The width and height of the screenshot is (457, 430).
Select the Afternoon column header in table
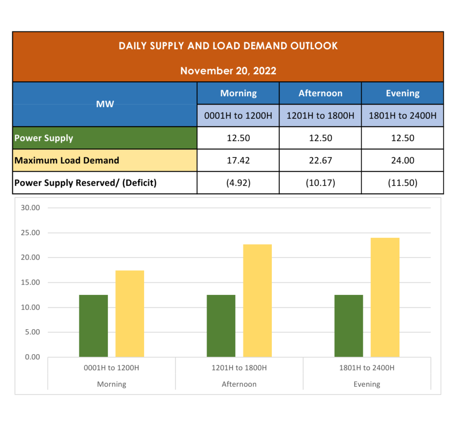tap(320, 93)
